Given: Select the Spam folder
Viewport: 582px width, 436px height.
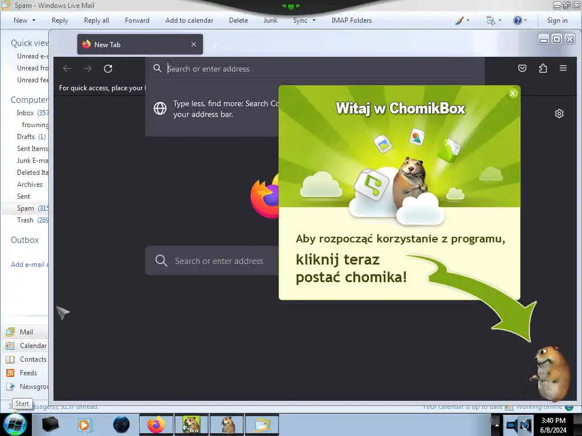Looking at the screenshot, I should [25, 208].
